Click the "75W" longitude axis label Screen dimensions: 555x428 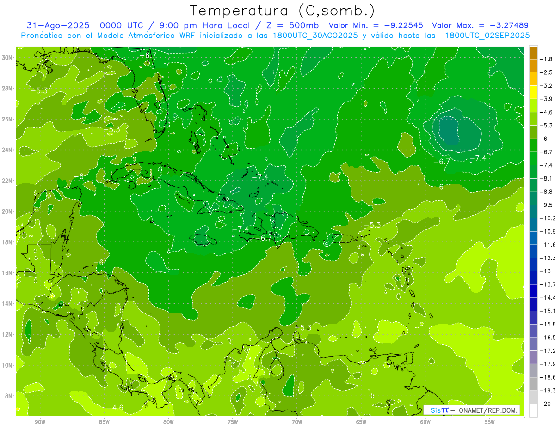[233, 422]
